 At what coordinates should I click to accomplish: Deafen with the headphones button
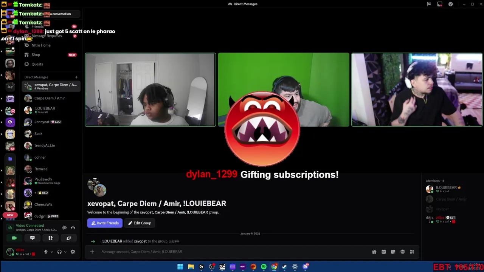coord(59,252)
